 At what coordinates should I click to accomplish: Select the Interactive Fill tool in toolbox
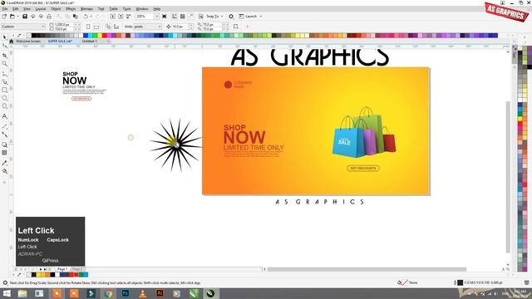point(4,171)
